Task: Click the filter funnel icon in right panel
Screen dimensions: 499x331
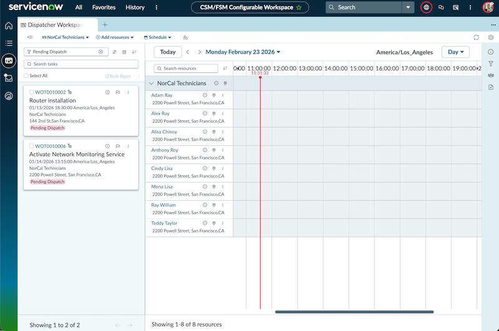Action: (x=491, y=64)
